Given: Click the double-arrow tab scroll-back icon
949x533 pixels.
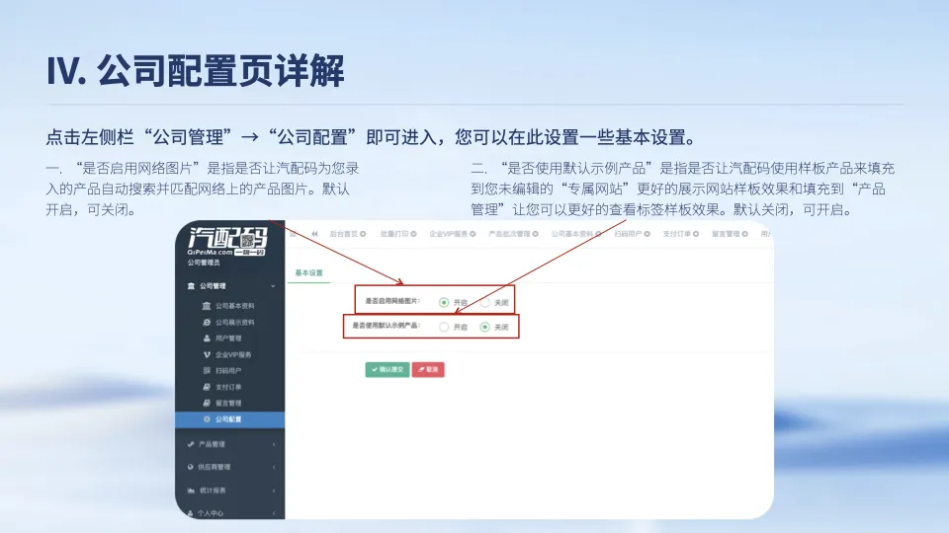Looking at the screenshot, I should pyautogui.click(x=314, y=234).
